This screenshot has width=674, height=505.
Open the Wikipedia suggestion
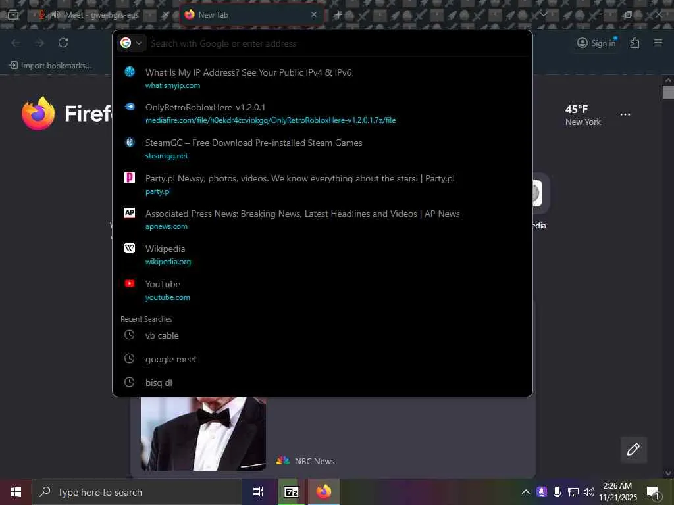pos(323,254)
